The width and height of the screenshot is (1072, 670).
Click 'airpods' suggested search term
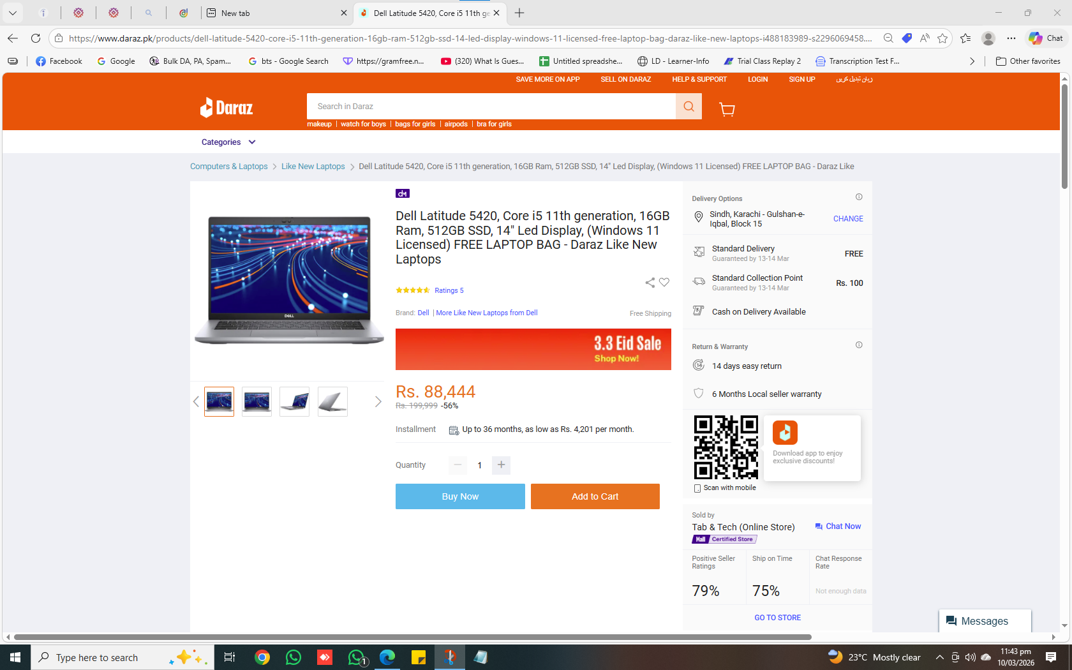[456, 124]
